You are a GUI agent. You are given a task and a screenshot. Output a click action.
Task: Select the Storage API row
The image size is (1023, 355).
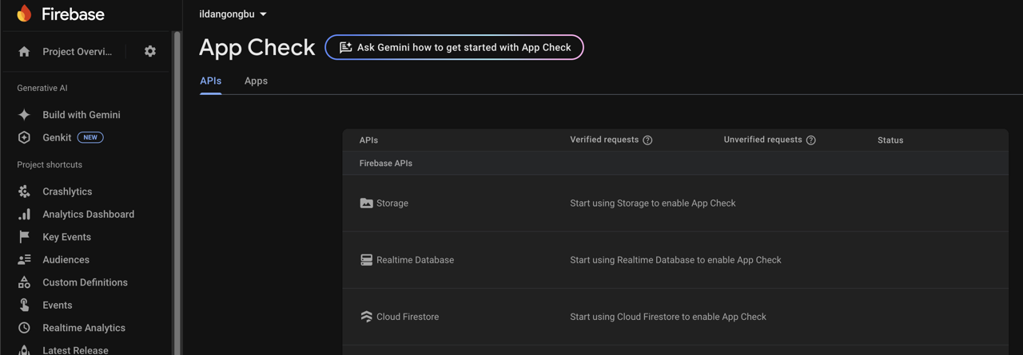(675, 203)
